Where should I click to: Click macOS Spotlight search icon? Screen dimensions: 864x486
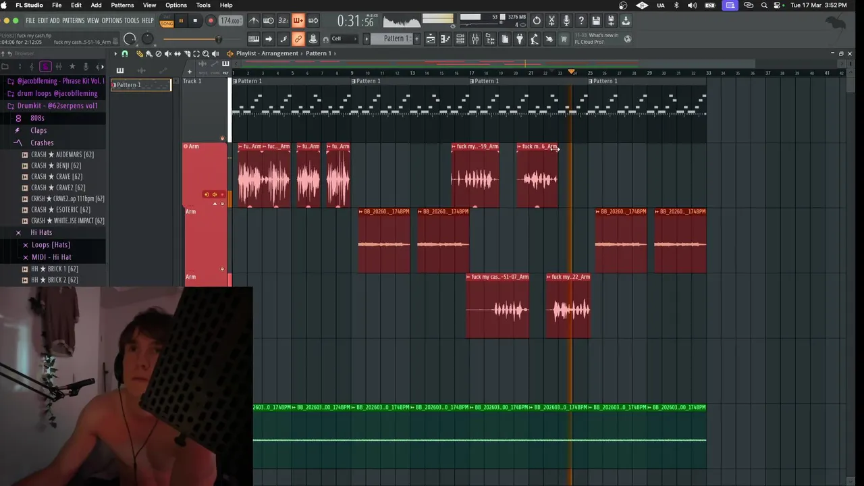[764, 5]
